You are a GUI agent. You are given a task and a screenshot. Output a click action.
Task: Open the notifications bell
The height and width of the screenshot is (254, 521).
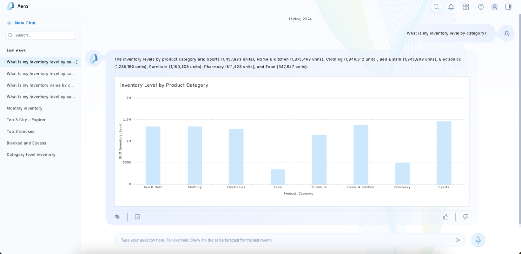(451, 6)
